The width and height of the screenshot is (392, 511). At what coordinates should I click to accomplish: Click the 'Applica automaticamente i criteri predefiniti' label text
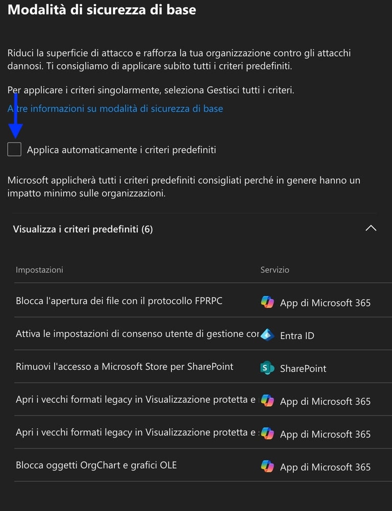(121, 150)
